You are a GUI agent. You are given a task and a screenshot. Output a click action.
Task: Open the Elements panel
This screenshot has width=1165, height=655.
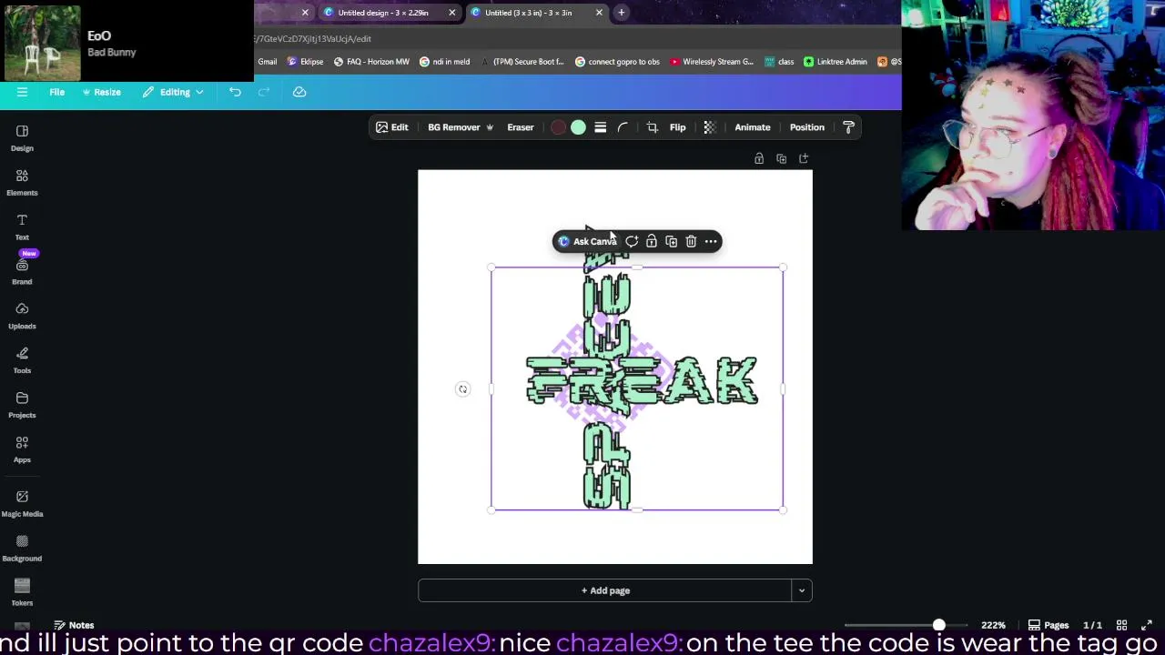[22, 183]
